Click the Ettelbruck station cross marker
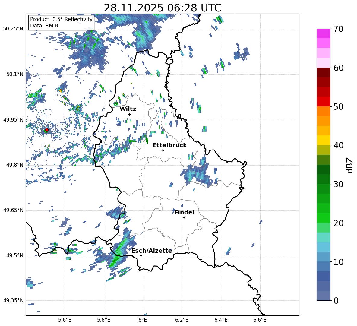 tap(163, 150)
